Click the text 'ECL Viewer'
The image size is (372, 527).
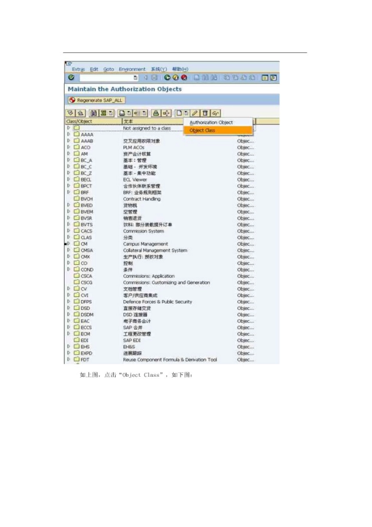pos(135,180)
